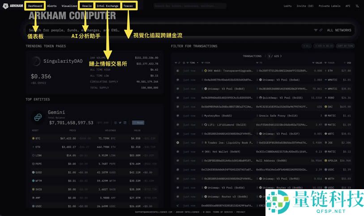Open the Private Labels link
This screenshot has width=364, height=216.
click(329, 6)
